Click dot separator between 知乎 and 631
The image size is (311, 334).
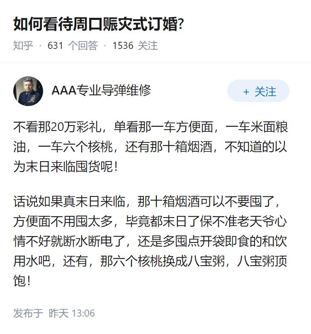[x=40, y=46]
